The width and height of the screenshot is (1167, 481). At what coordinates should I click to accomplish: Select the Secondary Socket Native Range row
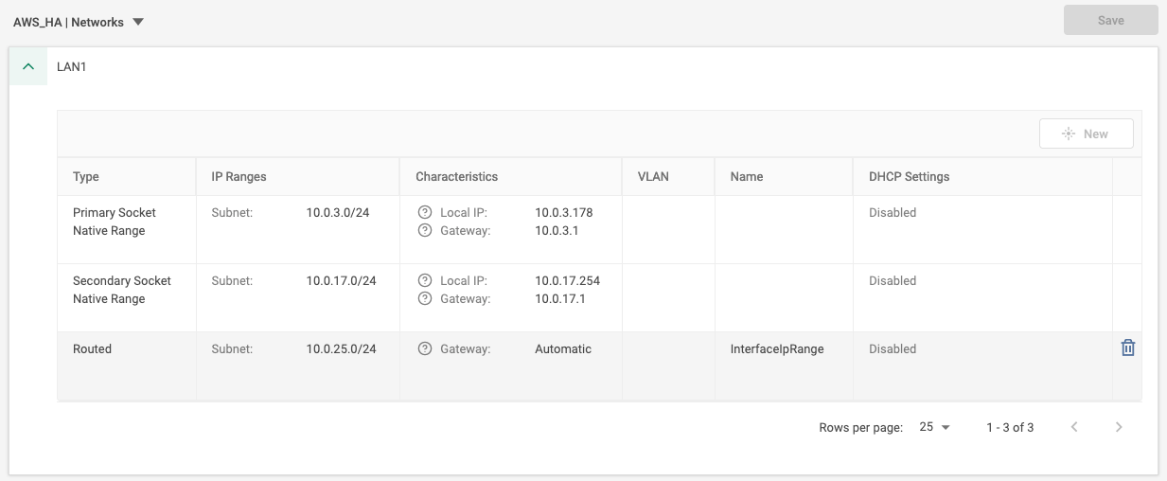[122, 290]
